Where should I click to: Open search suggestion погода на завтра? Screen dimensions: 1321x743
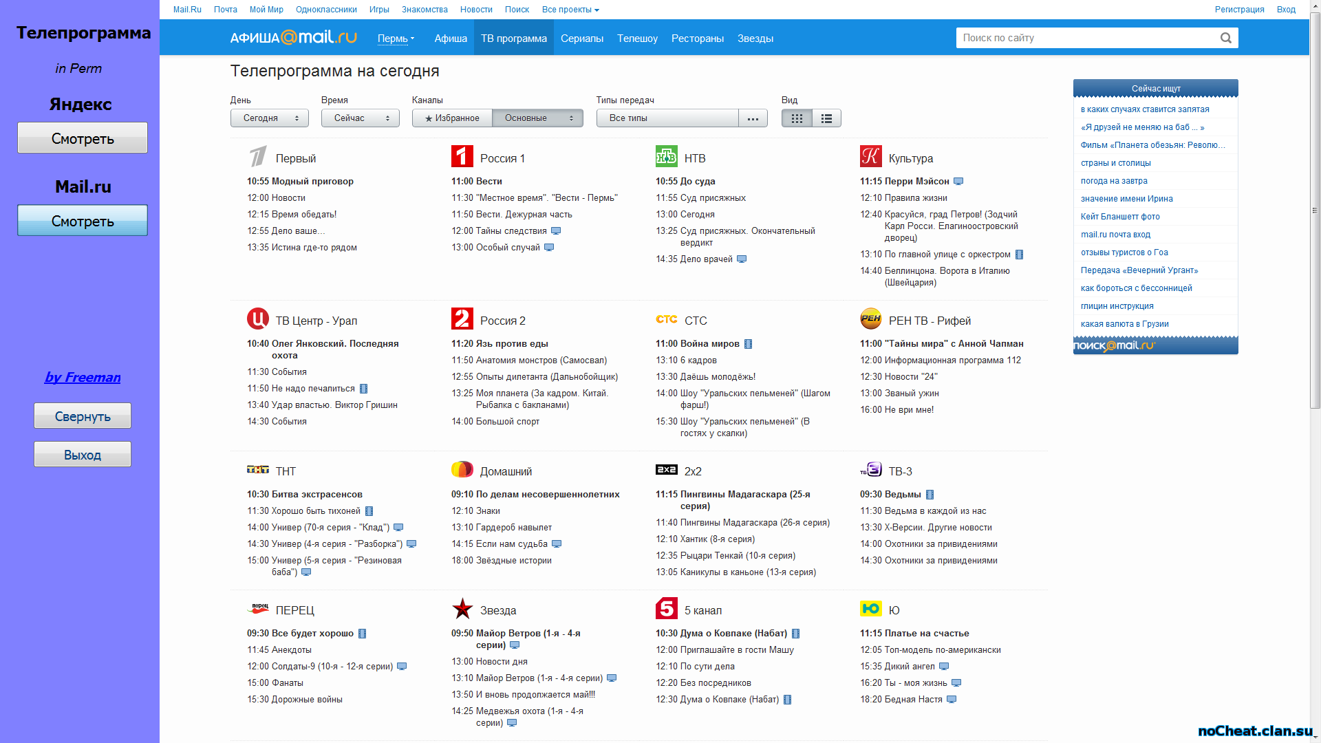point(1114,181)
